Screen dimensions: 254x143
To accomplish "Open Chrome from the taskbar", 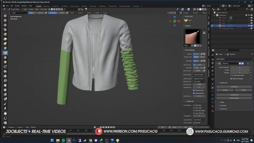I will 90,140.
